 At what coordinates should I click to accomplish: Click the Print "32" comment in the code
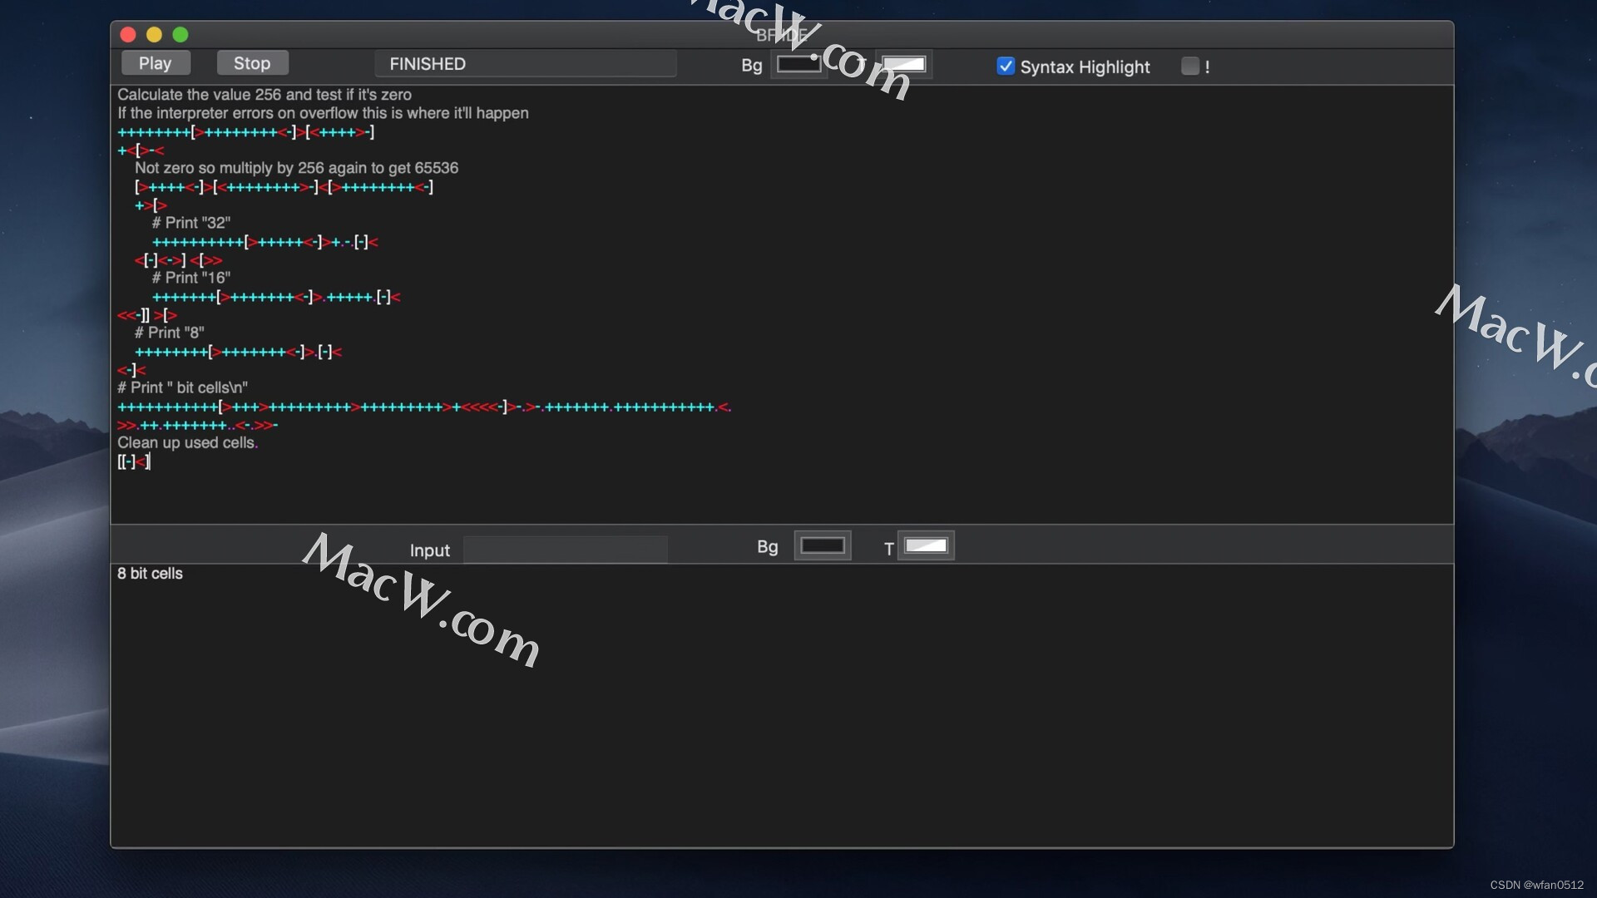(190, 222)
